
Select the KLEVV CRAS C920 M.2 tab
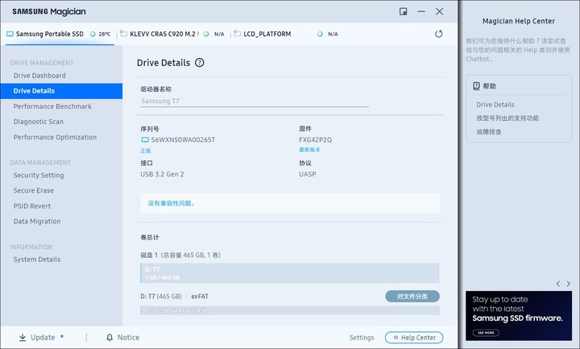(x=173, y=34)
